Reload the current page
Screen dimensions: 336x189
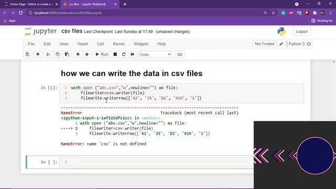tap(21, 13)
